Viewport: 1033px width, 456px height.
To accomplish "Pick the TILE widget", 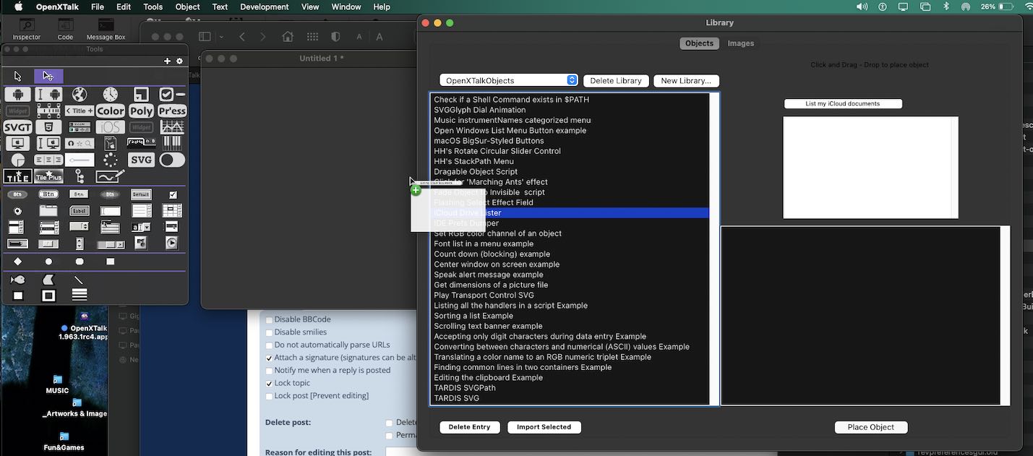I will [x=18, y=176].
